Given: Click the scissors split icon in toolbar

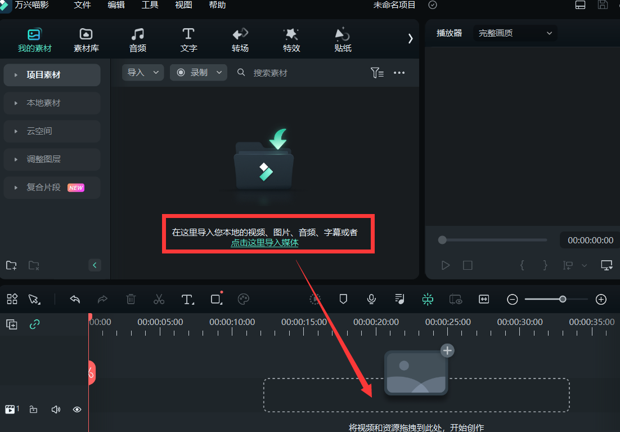Looking at the screenshot, I should click(x=159, y=299).
